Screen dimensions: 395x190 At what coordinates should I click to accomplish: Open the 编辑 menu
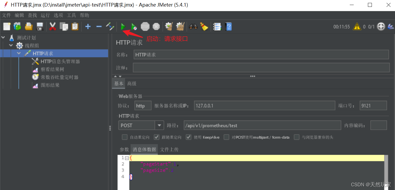tap(19, 15)
